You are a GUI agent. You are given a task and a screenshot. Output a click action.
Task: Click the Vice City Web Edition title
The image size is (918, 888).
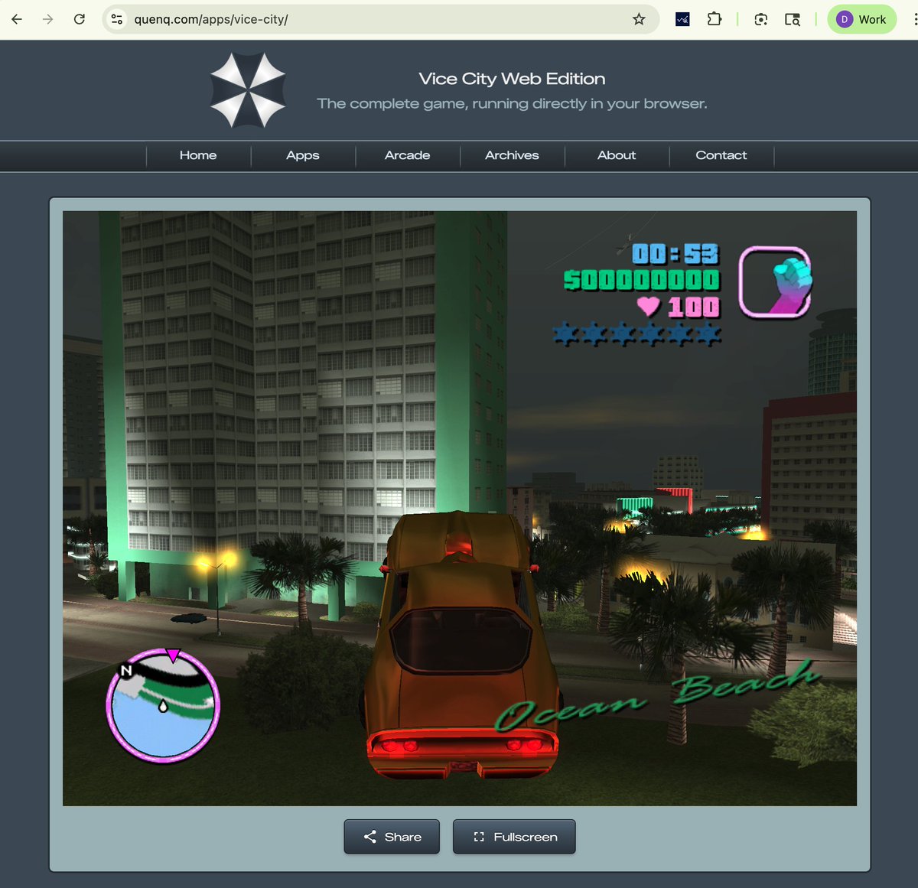pyautogui.click(x=512, y=79)
